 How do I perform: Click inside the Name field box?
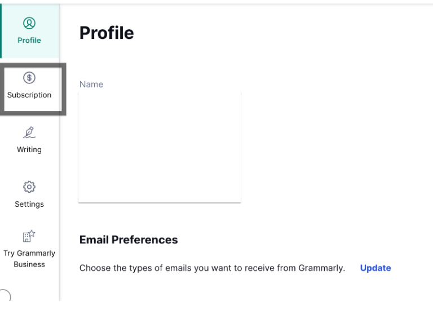[x=160, y=147]
